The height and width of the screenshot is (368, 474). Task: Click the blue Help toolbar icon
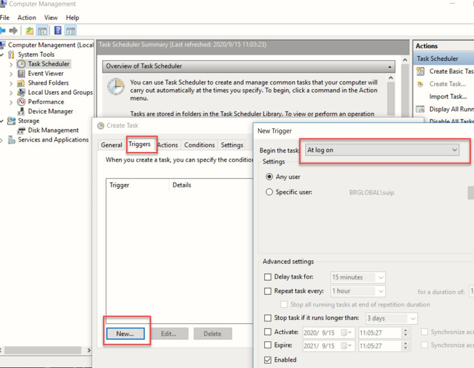[x=58, y=31]
